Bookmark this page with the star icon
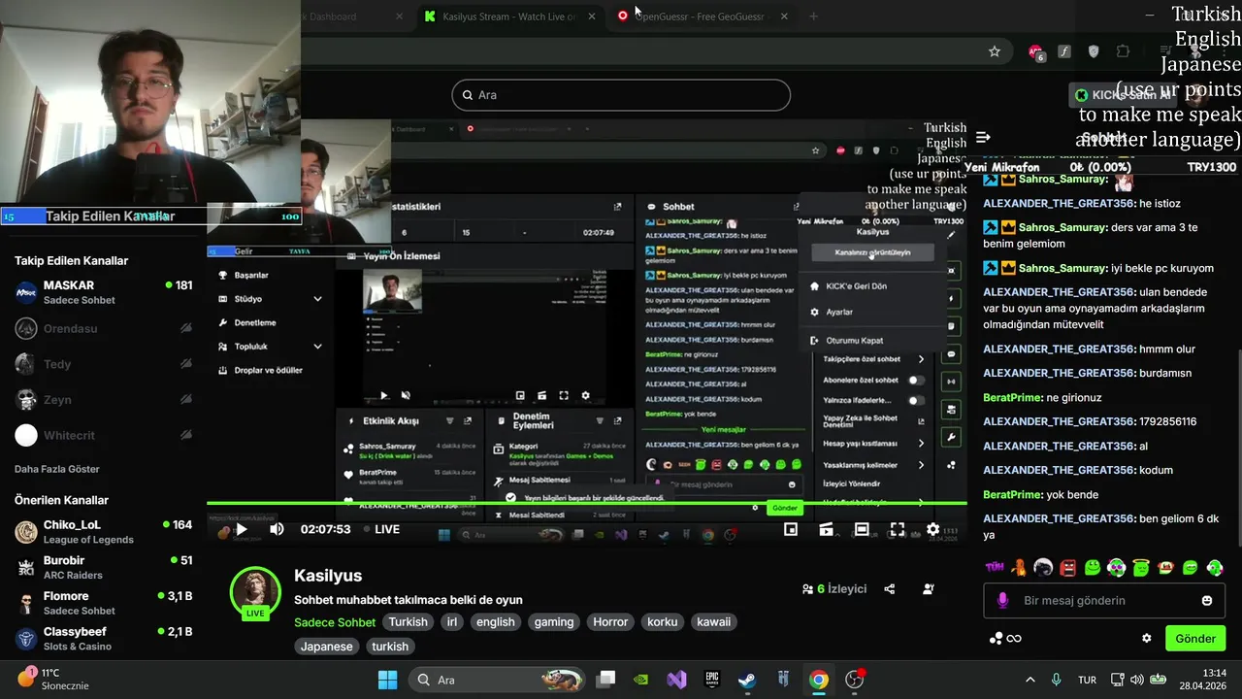 click(x=995, y=51)
